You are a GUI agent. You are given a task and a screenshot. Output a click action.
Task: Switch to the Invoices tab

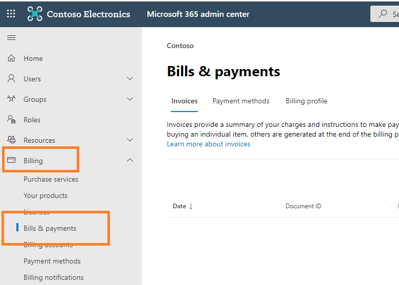click(185, 101)
